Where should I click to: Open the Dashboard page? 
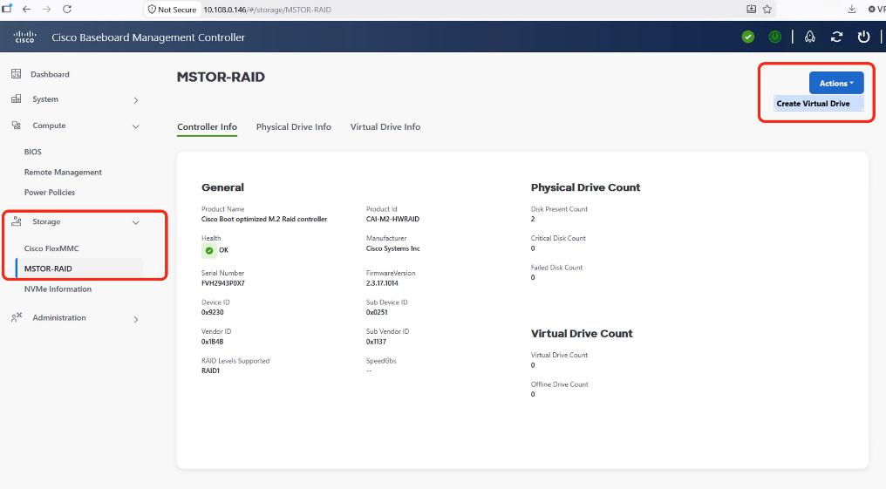[x=50, y=75]
